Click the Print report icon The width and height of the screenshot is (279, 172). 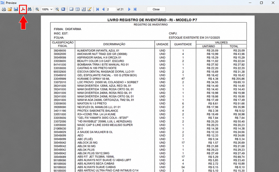pos(4,9)
